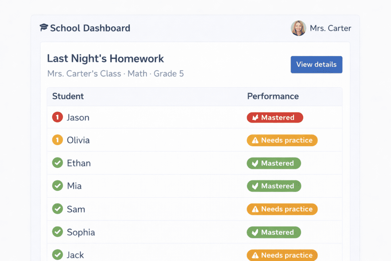Click the green checkmark beside Ethan
Viewport: 391px width, 261px height.
[x=57, y=163]
